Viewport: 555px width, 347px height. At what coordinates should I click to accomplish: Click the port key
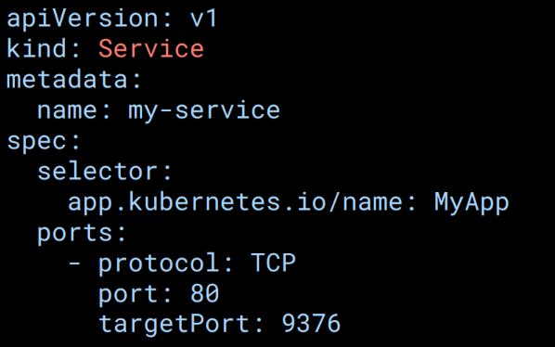128,295
